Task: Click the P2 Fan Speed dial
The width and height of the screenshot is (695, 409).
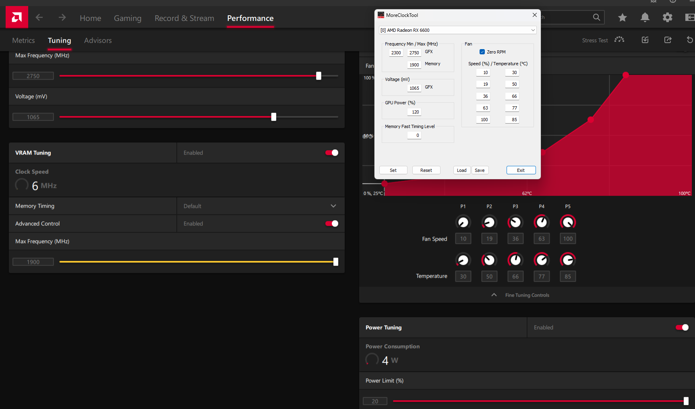Action: tap(489, 222)
